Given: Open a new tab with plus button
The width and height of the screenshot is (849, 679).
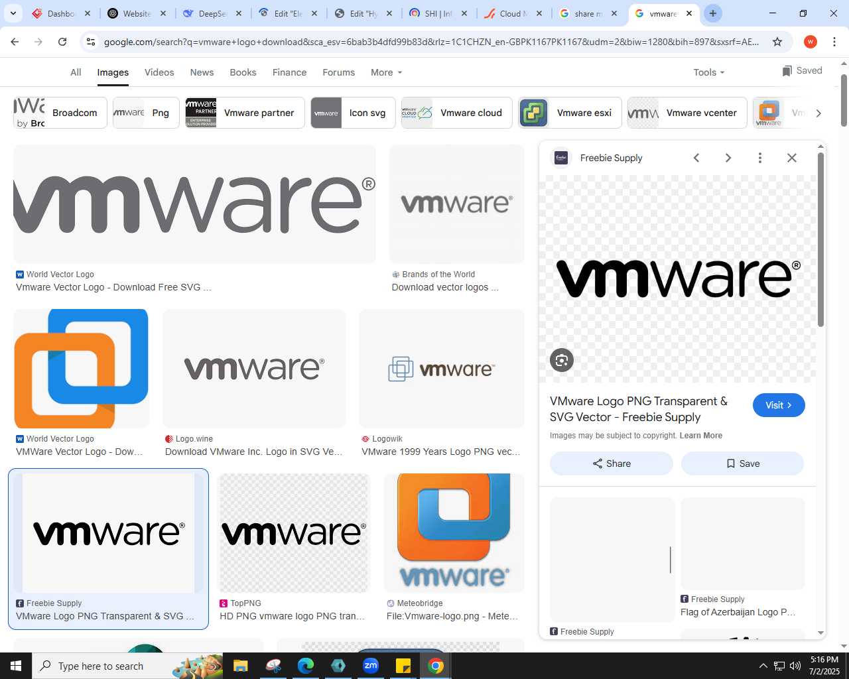Looking at the screenshot, I should click(x=713, y=13).
